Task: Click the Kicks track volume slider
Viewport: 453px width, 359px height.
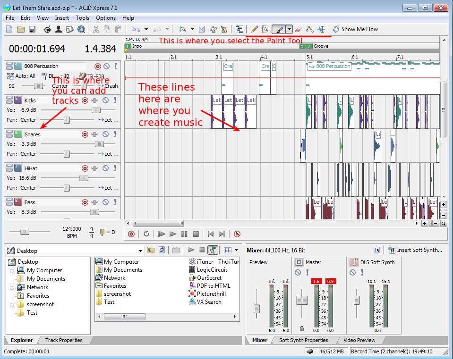Action: click(x=96, y=110)
